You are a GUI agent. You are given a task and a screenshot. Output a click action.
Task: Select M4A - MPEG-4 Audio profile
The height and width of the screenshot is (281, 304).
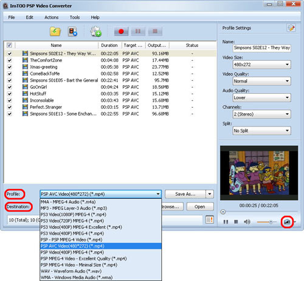[101, 202]
